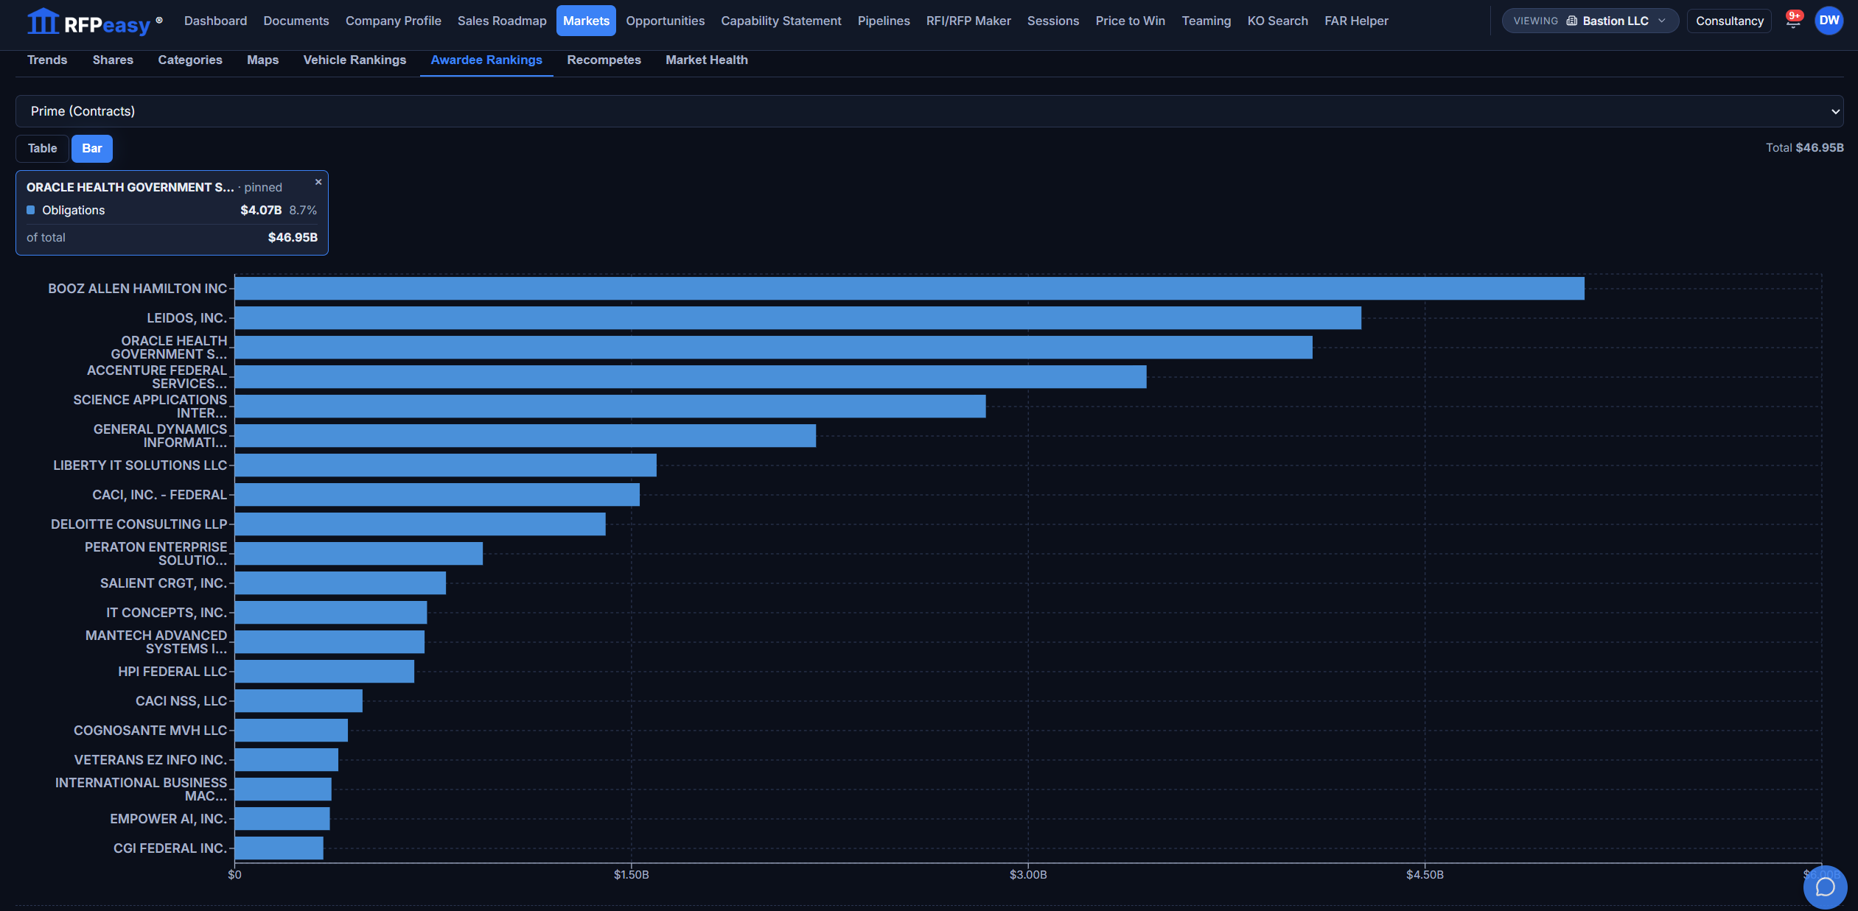The height and width of the screenshot is (911, 1858).
Task: Switch to the Trends tab
Action: [x=47, y=60]
